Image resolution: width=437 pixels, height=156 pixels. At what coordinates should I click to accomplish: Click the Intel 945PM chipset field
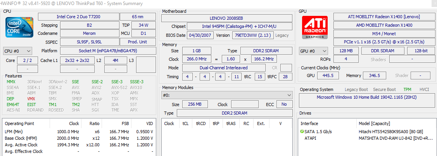pos(239,26)
